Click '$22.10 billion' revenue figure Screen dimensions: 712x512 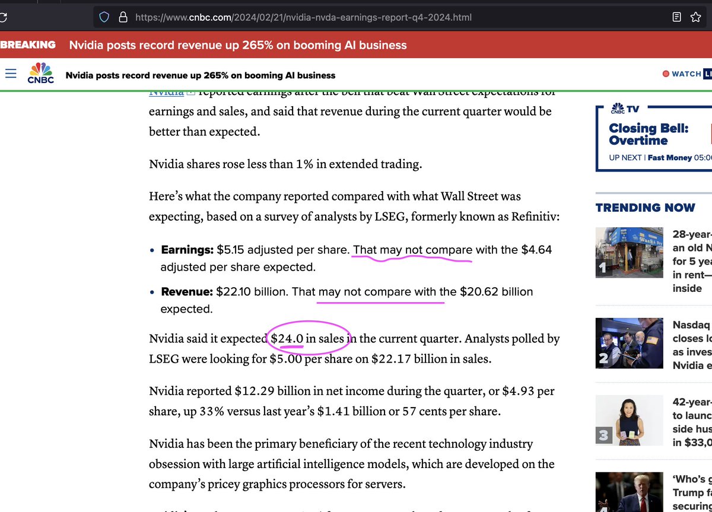pyautogui.click(x=252, y=292)
